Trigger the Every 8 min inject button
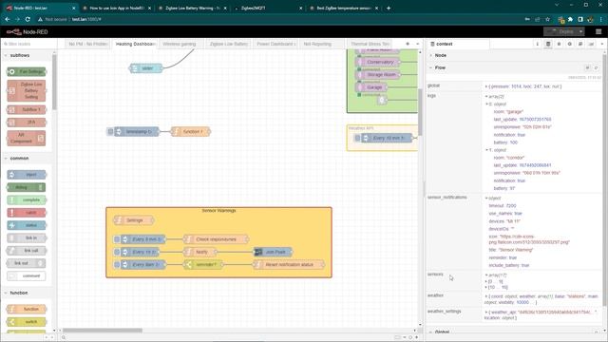Image resolution: width=608 pixels, height=342 pixels. coord(117,239)
